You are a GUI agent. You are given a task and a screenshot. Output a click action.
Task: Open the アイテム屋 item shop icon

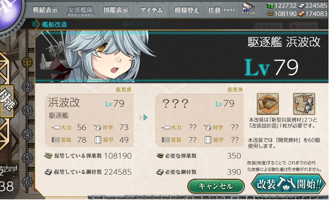248,9
